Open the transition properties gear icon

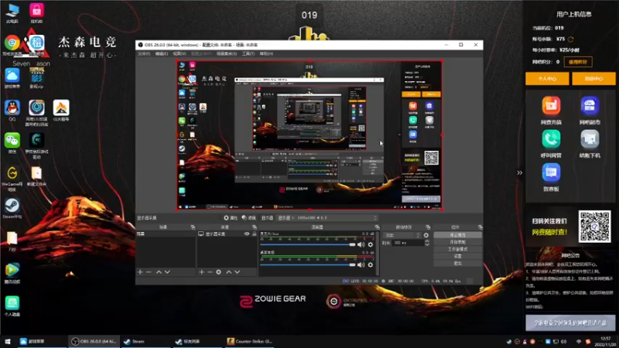point(426,235)
